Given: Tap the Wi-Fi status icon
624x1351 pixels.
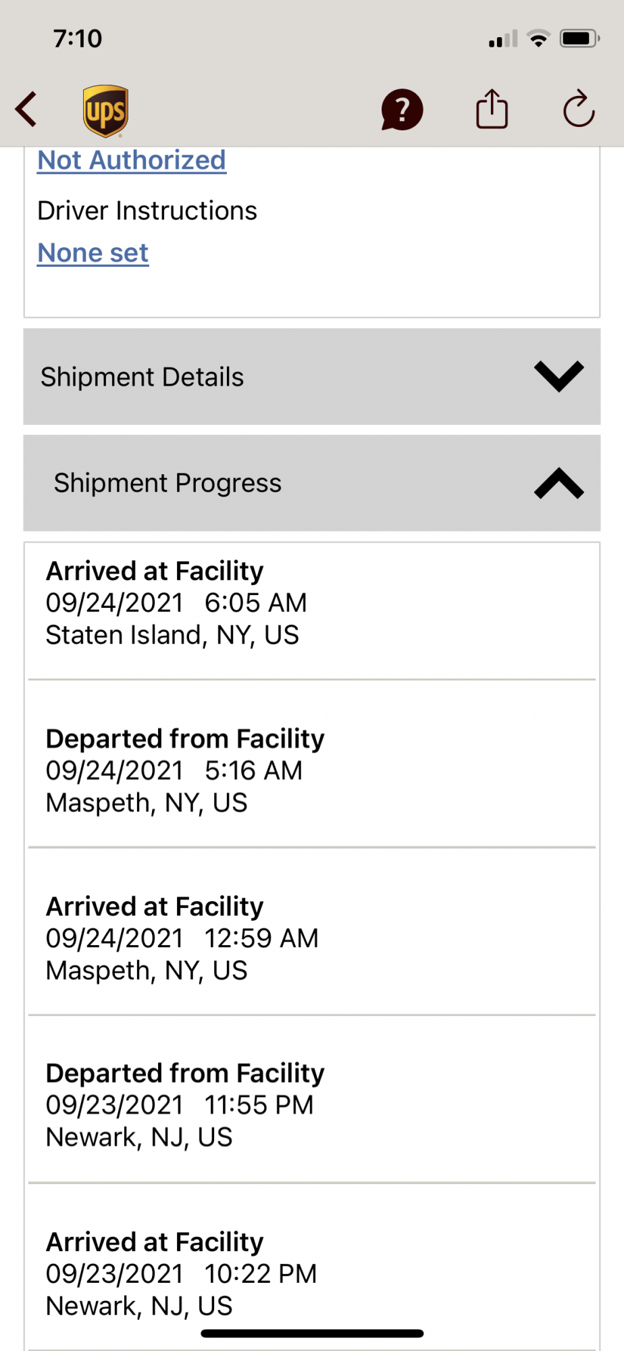Looking at the screenshot, I should [538, 39].
